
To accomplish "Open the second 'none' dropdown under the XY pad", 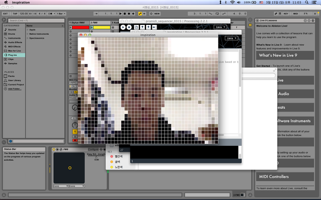I will [77, 186].
